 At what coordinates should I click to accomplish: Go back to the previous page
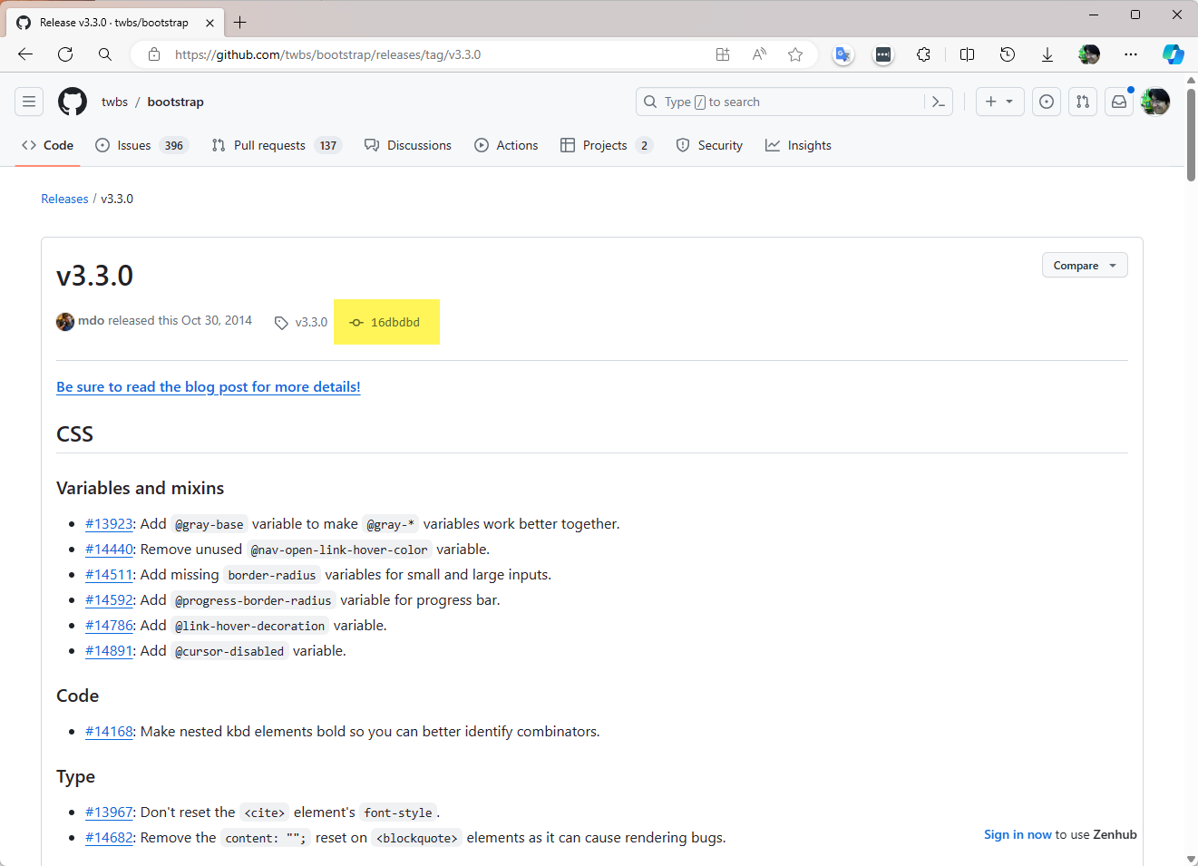25,54
